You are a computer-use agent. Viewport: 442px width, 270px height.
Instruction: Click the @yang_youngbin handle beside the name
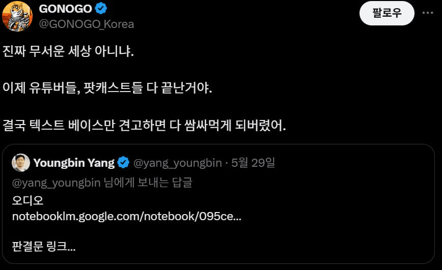click(x=177, y=163)
